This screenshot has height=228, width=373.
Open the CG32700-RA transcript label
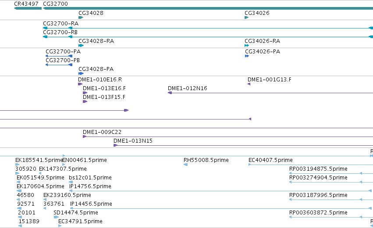point(60,24)
